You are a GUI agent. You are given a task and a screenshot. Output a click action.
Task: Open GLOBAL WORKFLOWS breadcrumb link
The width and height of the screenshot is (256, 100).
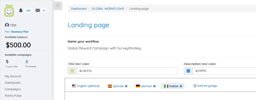(x=108, y=9)
